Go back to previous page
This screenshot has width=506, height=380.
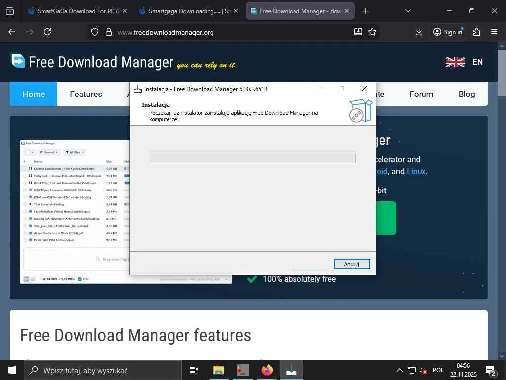click(12, 32)
